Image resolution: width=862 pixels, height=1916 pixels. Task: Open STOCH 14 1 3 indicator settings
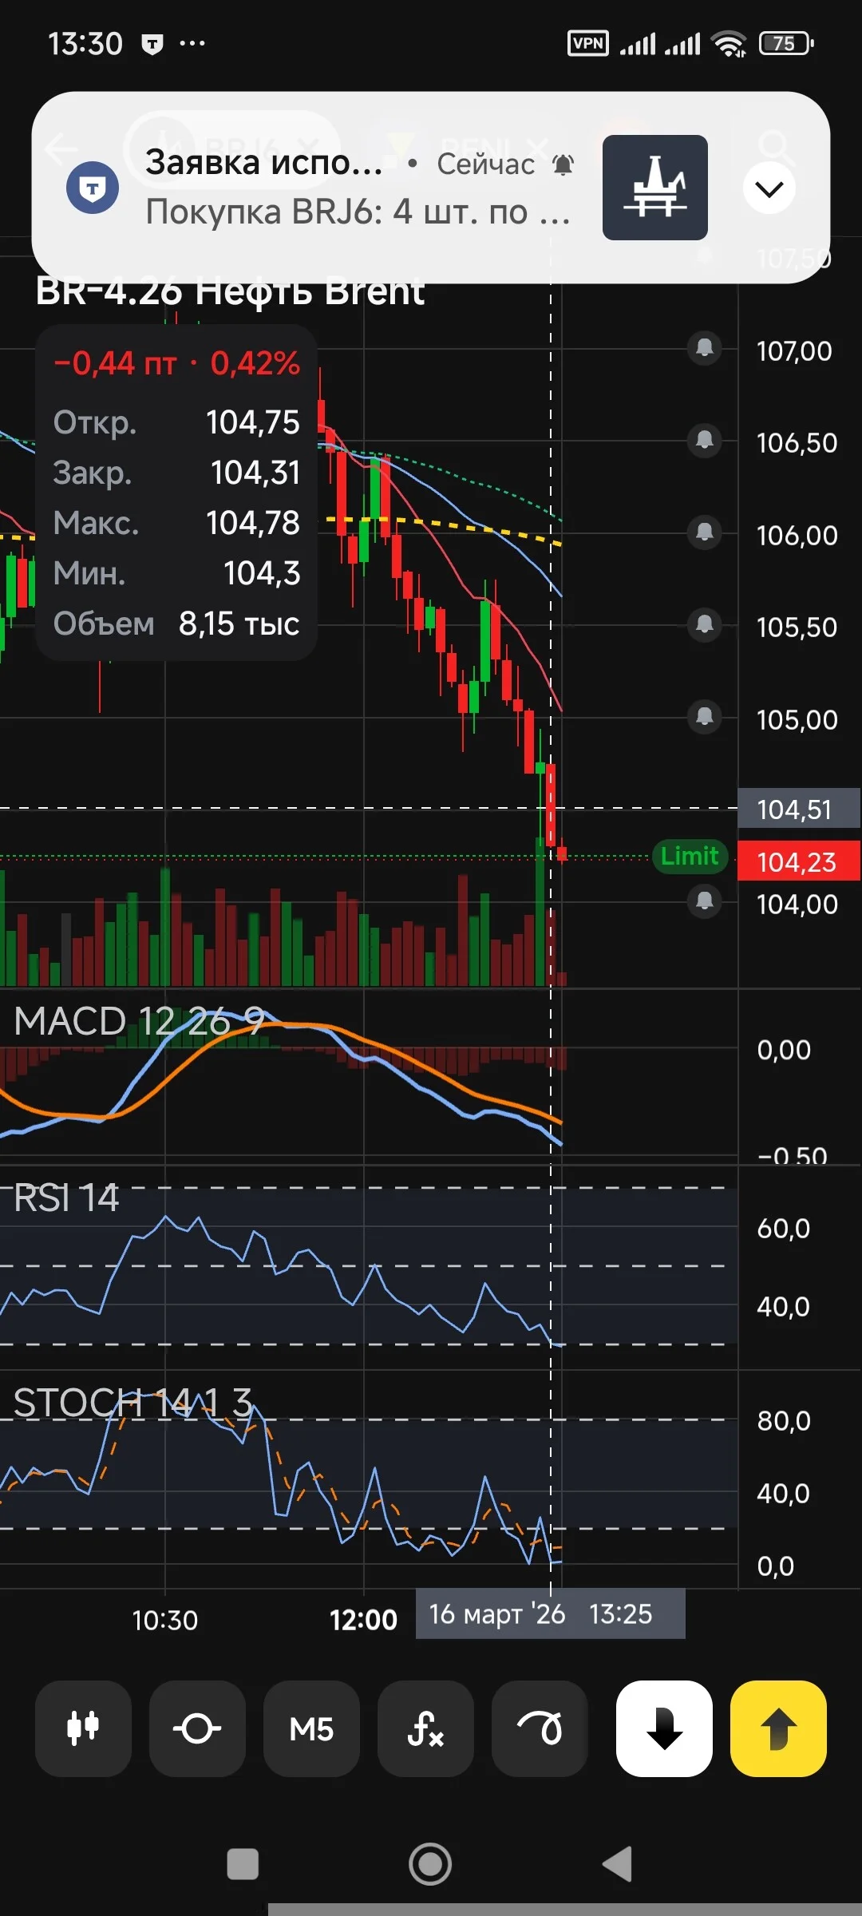pyautogui.click(x=133, y=1403)
